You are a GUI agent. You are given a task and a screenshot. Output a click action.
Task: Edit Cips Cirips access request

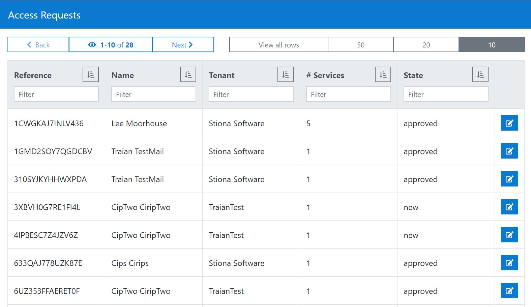509,263
